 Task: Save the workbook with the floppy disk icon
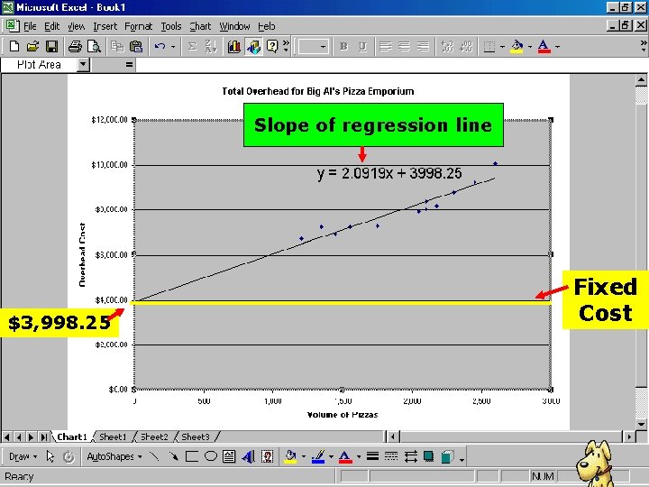(x=51, y=46)
